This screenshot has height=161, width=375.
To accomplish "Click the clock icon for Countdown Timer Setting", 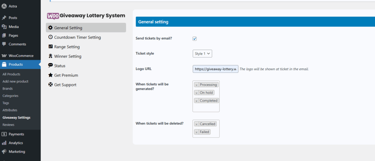I will click(50, 37).
